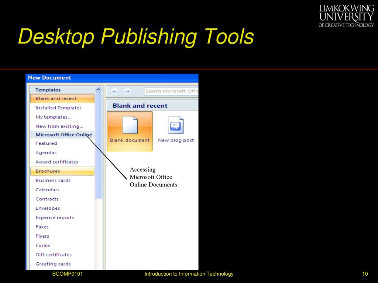Open Award certificates templates

57,162
